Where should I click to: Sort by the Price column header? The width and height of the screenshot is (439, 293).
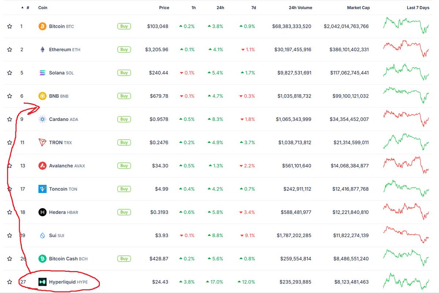coord(164,8)
